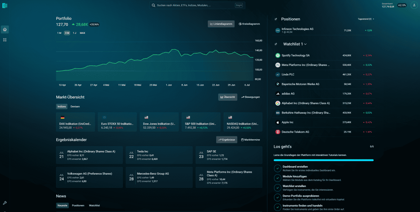Click checkmark for Module hinzufügen
420x212 pixels.
tap(277, 178)
